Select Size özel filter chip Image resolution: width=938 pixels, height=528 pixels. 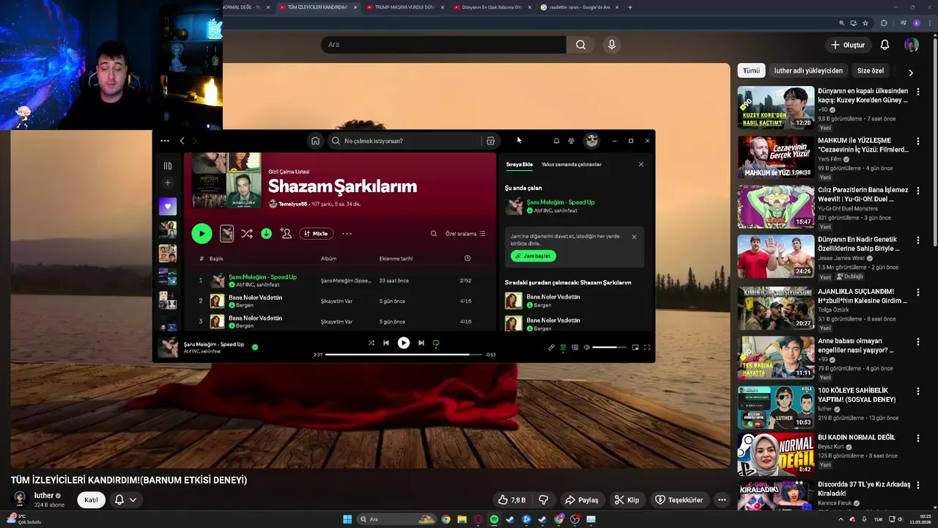871,70
